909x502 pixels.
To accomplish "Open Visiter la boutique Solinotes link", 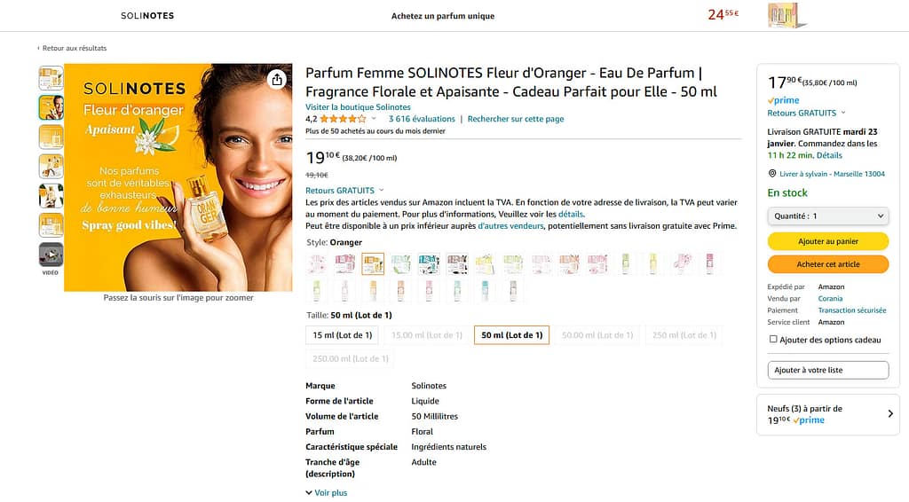I will (358, 107).
